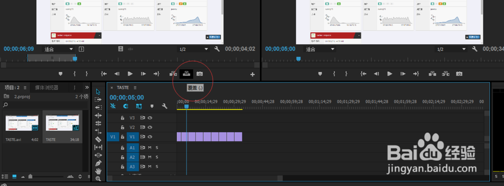
Task: Toggle track lock on V3
Action: coord(122,118)
